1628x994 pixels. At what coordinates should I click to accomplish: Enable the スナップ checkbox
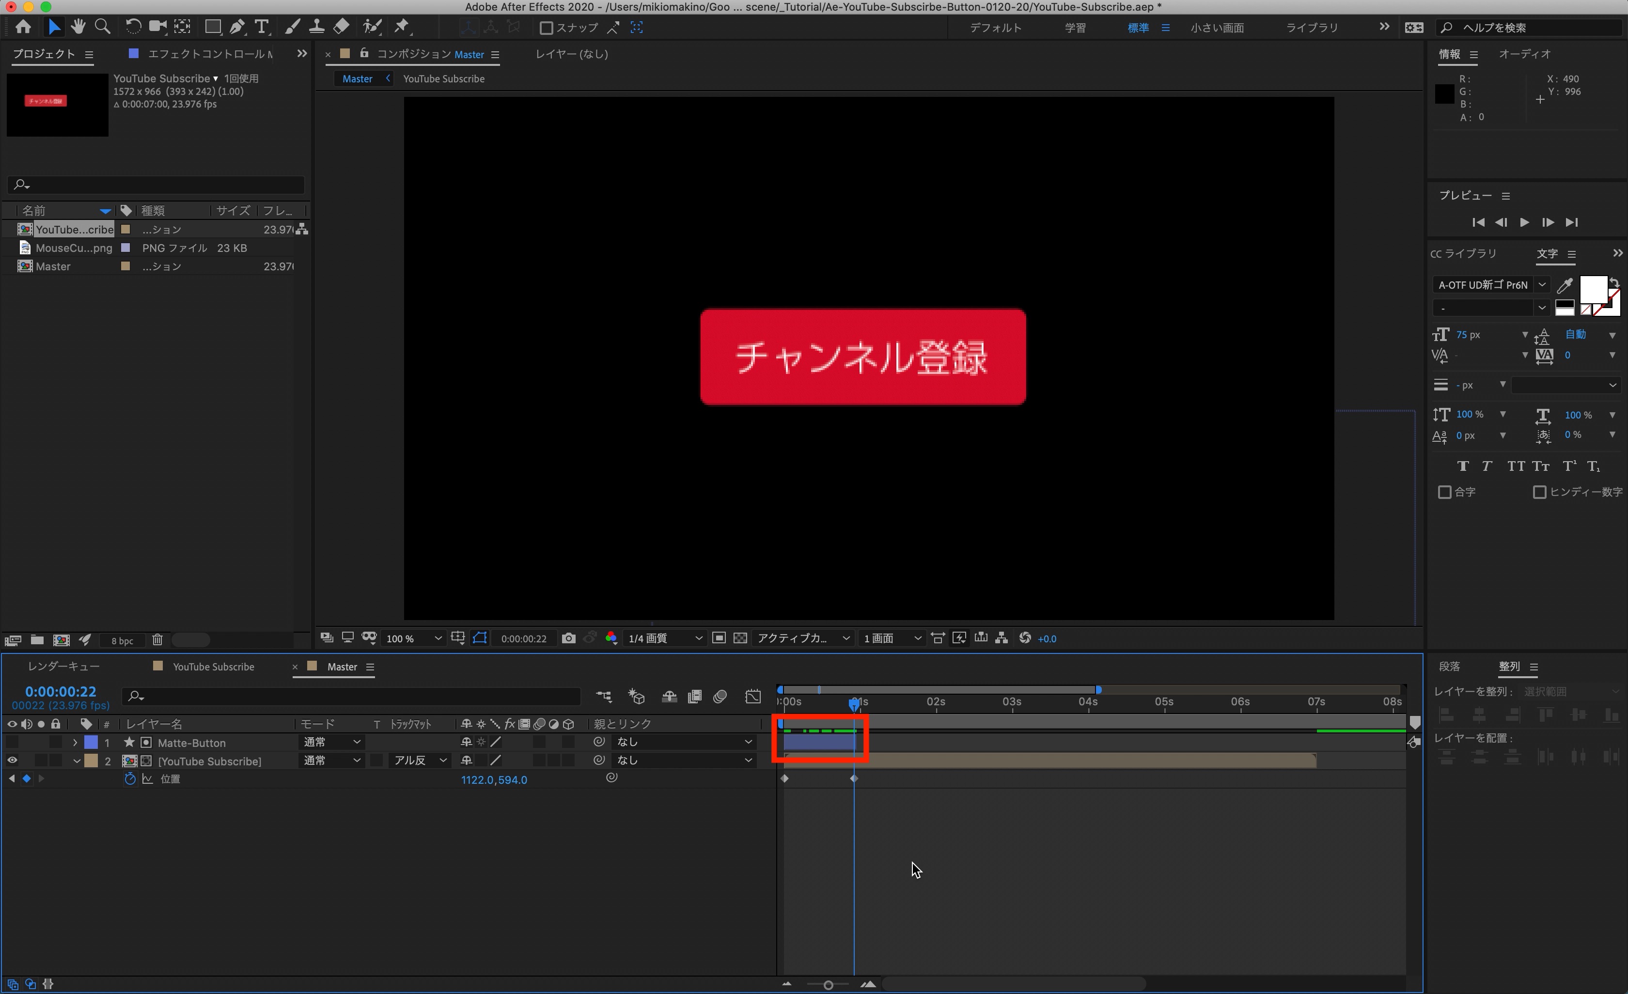[546, 28]
